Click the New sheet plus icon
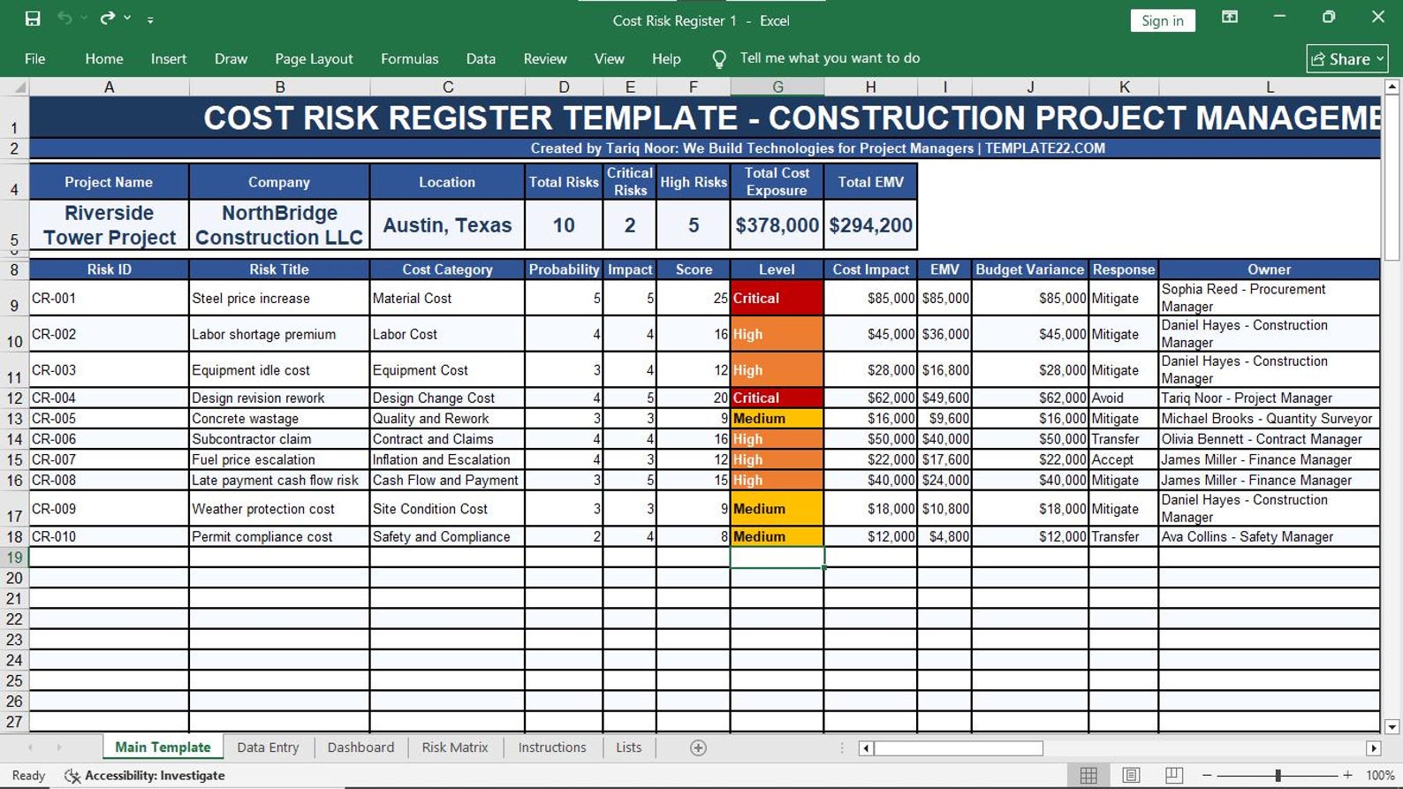Image resolution: width=1403 pixels, height=789 pixels. click(x=698, y=748)
